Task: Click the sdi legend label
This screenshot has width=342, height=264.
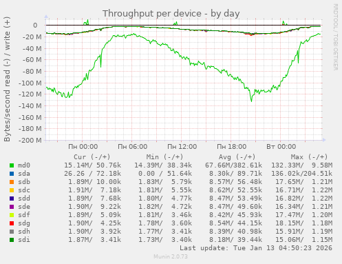Action: coord(24,240)
